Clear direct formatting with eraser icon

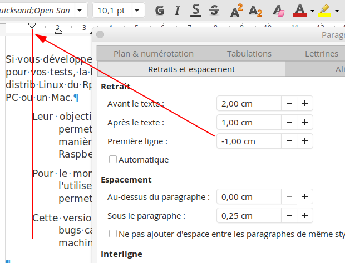tap(278, 10)
